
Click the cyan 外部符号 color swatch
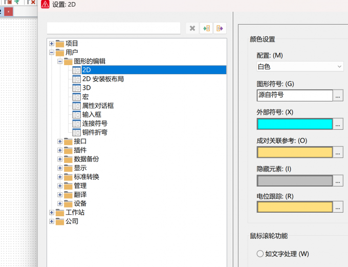(295, 124)
